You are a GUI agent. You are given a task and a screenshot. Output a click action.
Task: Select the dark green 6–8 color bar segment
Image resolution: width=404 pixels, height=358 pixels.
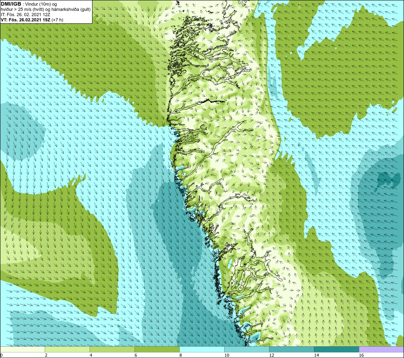pyautogui.click(x=157, y=350)
